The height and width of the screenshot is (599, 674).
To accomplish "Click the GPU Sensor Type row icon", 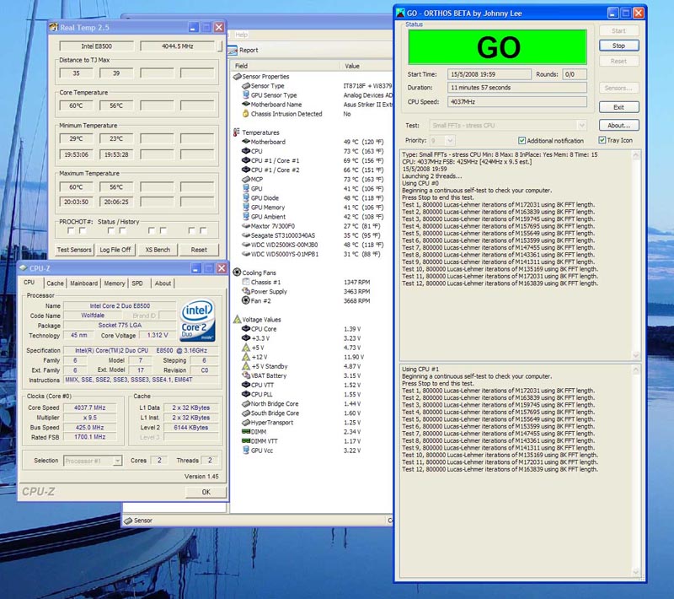I will (246, 95).
